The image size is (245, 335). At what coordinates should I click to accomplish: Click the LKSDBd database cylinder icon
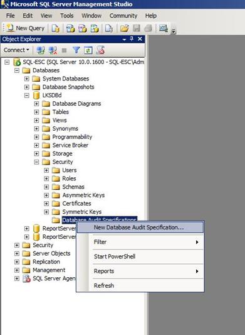pyautogui.click(x=36, y=96)
